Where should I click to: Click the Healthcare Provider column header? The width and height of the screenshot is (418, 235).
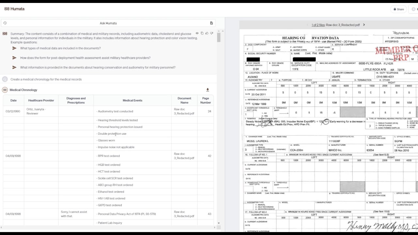[41, 101]
